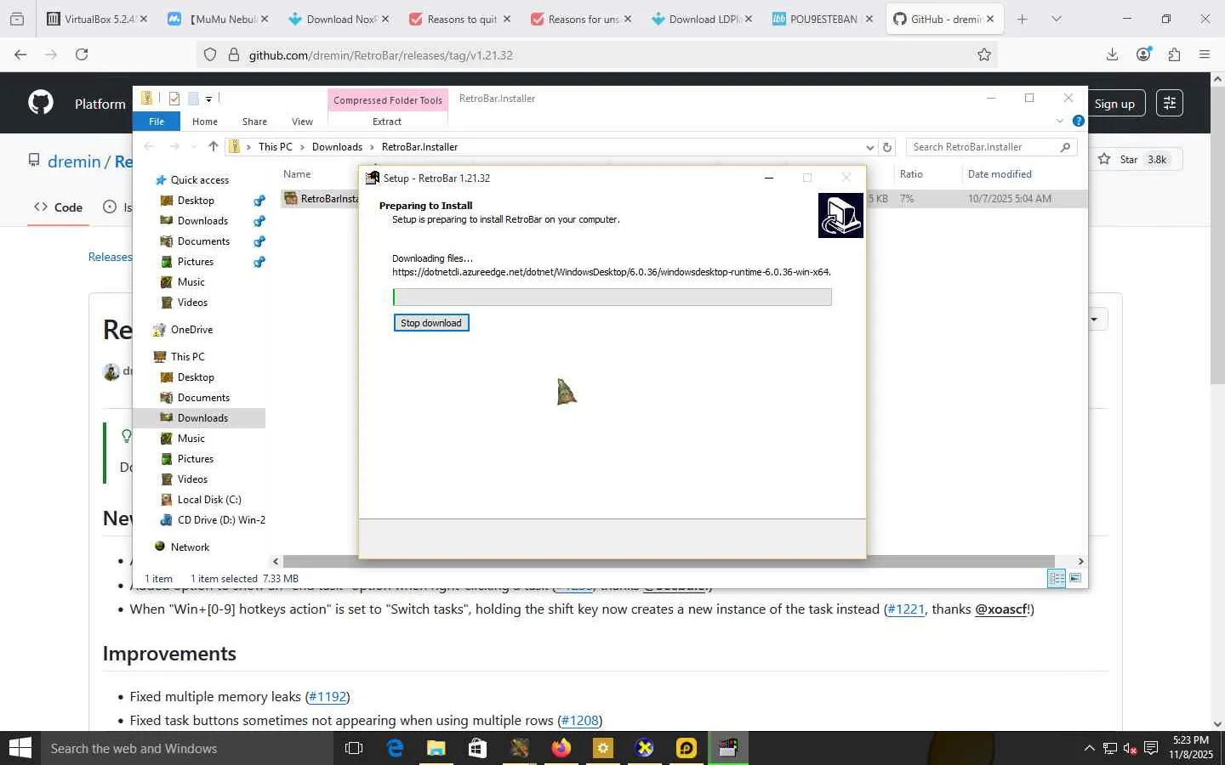Open issue link #1192
Screen dimensions: 1225x765
[328, 697]
